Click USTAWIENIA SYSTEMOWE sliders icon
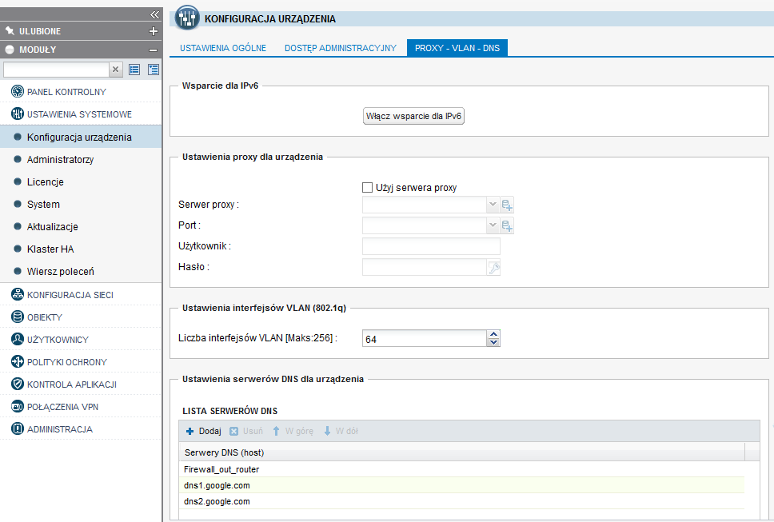This screenshot has height=522, width=774. (18, 114)
